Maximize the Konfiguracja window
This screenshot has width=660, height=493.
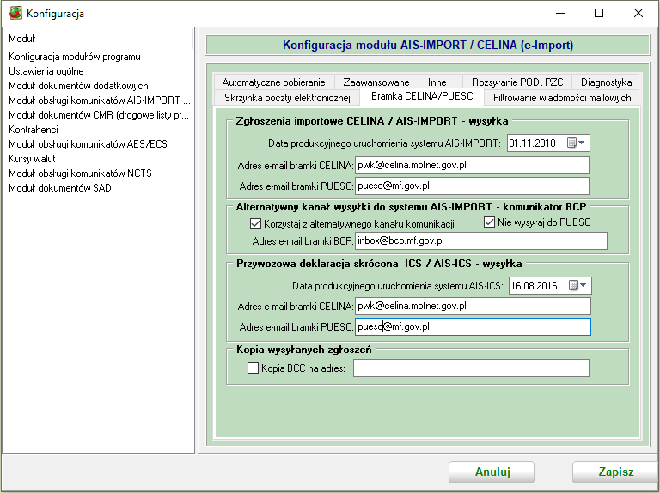coord(598,13)
